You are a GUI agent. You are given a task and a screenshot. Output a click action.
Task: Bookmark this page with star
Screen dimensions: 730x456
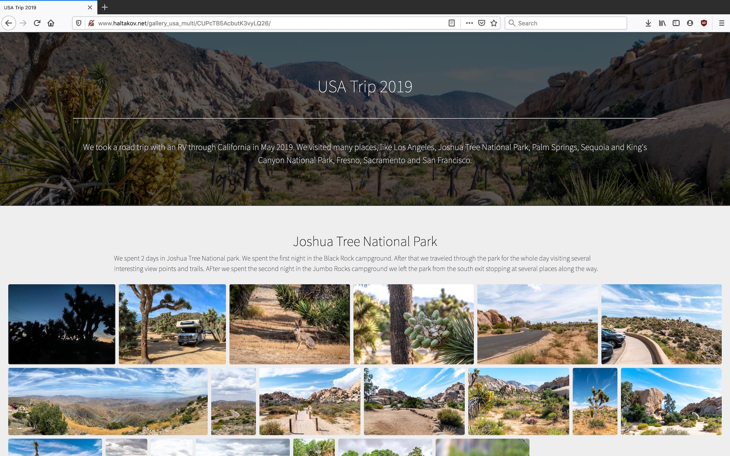pyautogui.click(x=494, y=23)
